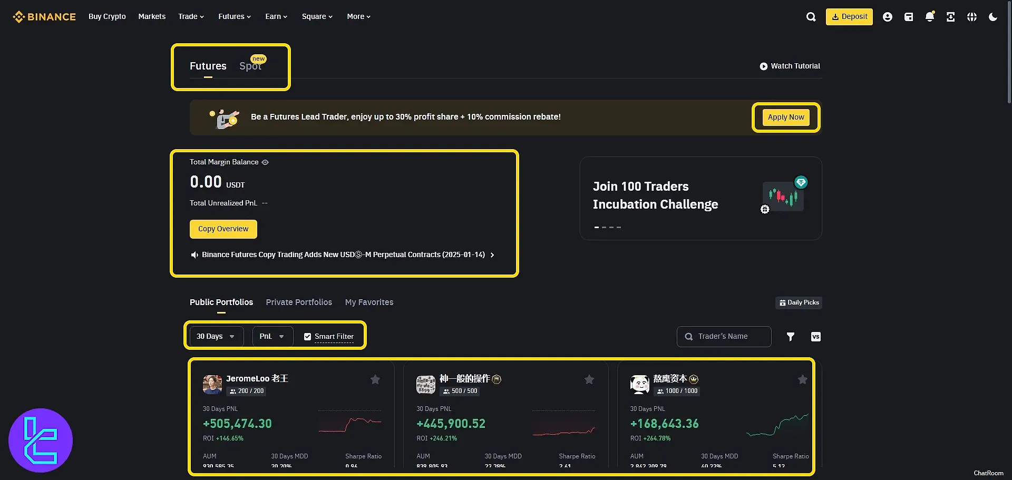Screen dimensions: 1012x480
Task: Click the lead trader banner illustration
Action: pos(225,119)
